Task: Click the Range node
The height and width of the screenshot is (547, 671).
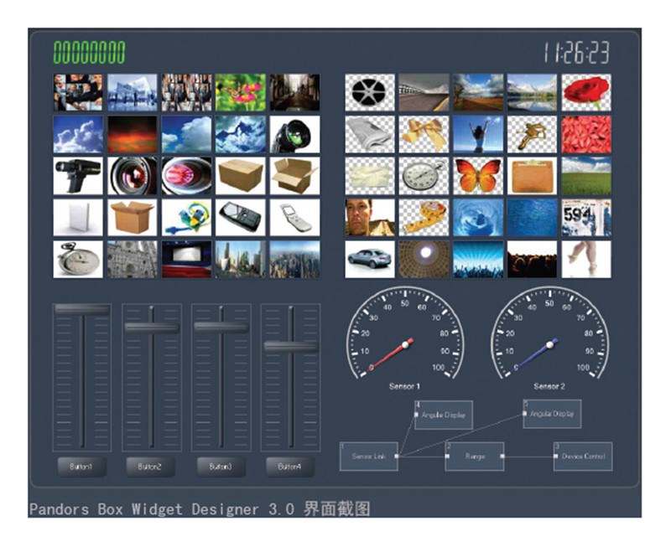Action: click(x=475, y=457)
